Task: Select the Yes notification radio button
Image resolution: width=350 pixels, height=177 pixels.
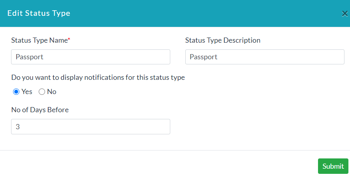Action: (x=16, y=92)
